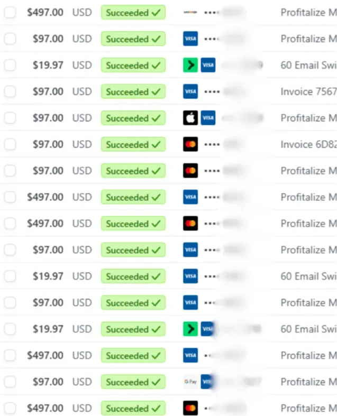
Task: Click the Visa icon beside the Apple Pay icon
Action: (x=208, y=118)
